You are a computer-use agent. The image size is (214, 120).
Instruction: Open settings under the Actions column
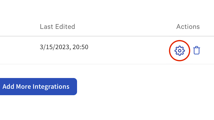pos(179,51)
